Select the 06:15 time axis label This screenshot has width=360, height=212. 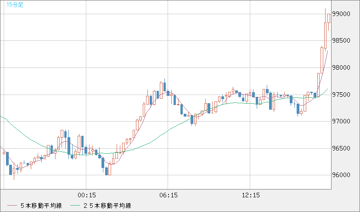click(169, 195)
